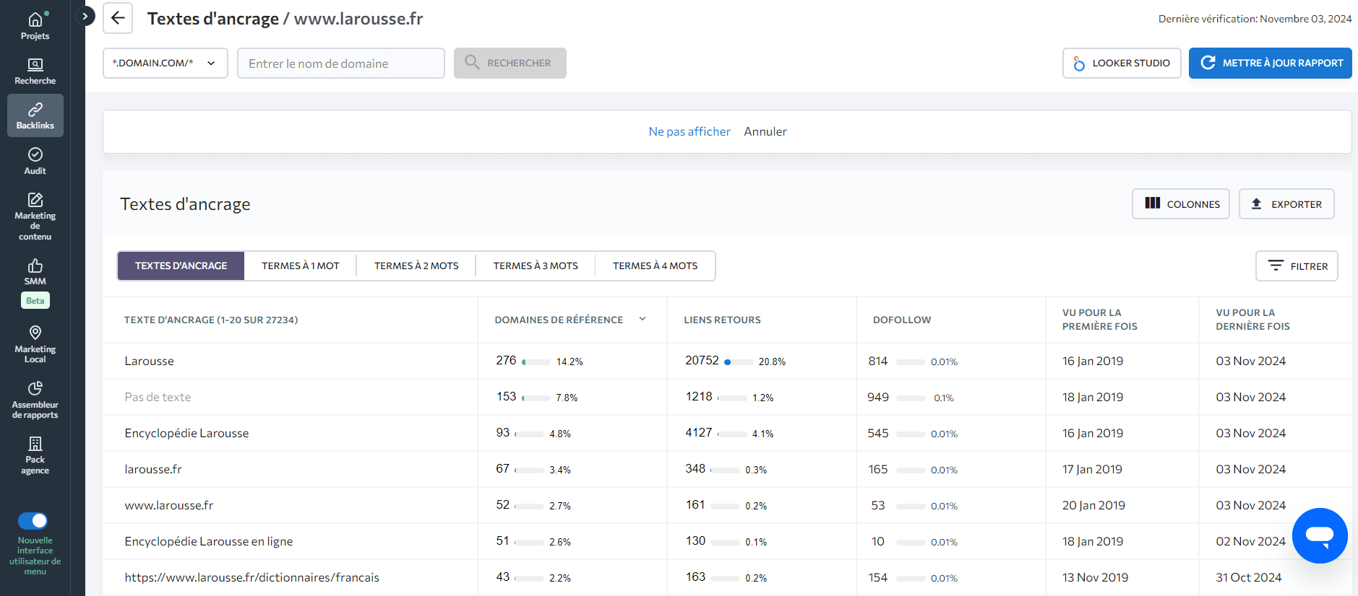
Task: Click the Annuler link
Action: [x=765, y=131]
